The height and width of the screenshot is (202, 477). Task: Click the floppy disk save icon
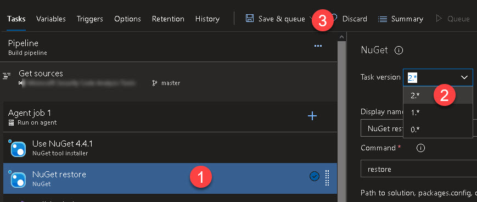pyautogui.click(x=249, y=19)
